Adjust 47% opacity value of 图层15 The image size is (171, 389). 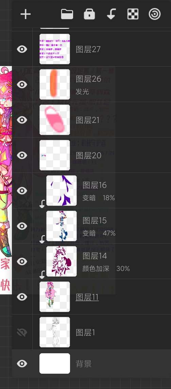click(109, 233)
